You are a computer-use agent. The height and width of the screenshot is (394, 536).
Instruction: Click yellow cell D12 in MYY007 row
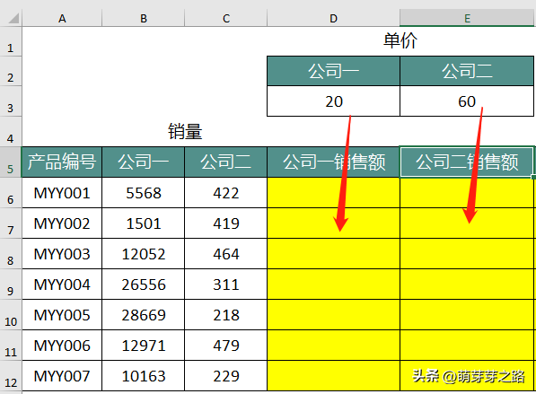click(333, 375)
